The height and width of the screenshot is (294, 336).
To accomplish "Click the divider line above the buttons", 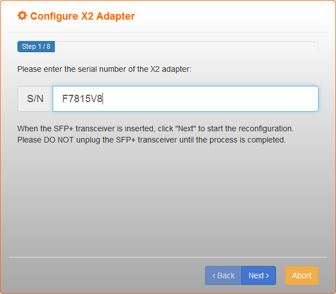I will pyautogui.click(x=168, y=257).
